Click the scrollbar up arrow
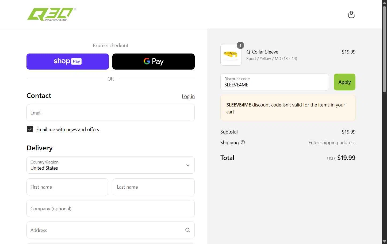Screen dimensions: 387x244 [x=384, y=2]
